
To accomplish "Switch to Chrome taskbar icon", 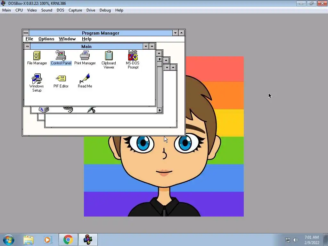I will click(x=68, y=240).
